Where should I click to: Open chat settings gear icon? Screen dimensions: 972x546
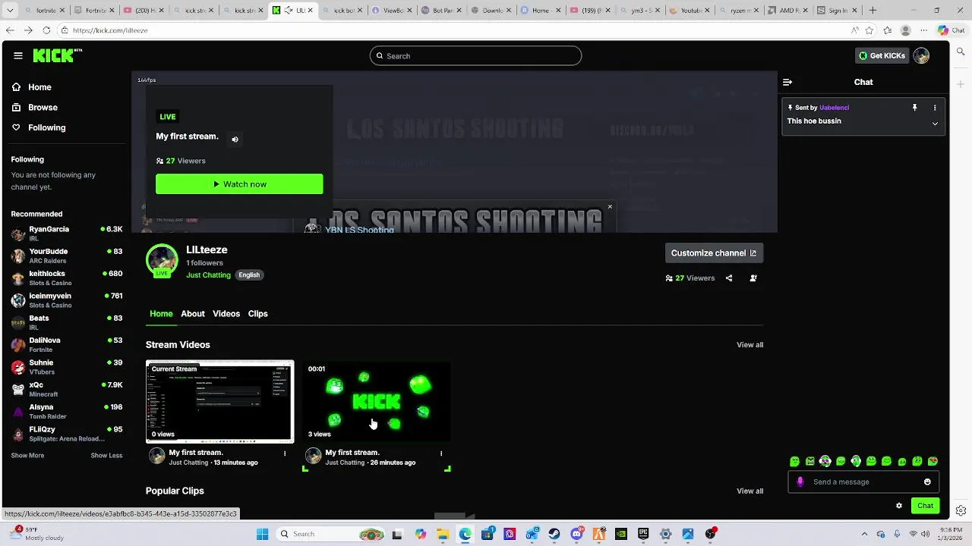pyautogui.click(x=899, y=506)
